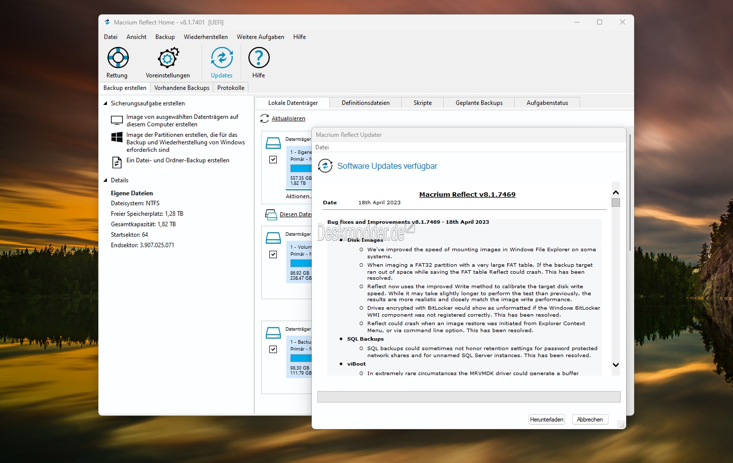Toggle checkbox for the 'Volume' partition
This screenshot has width=733, height=463.
pos(273,255)
